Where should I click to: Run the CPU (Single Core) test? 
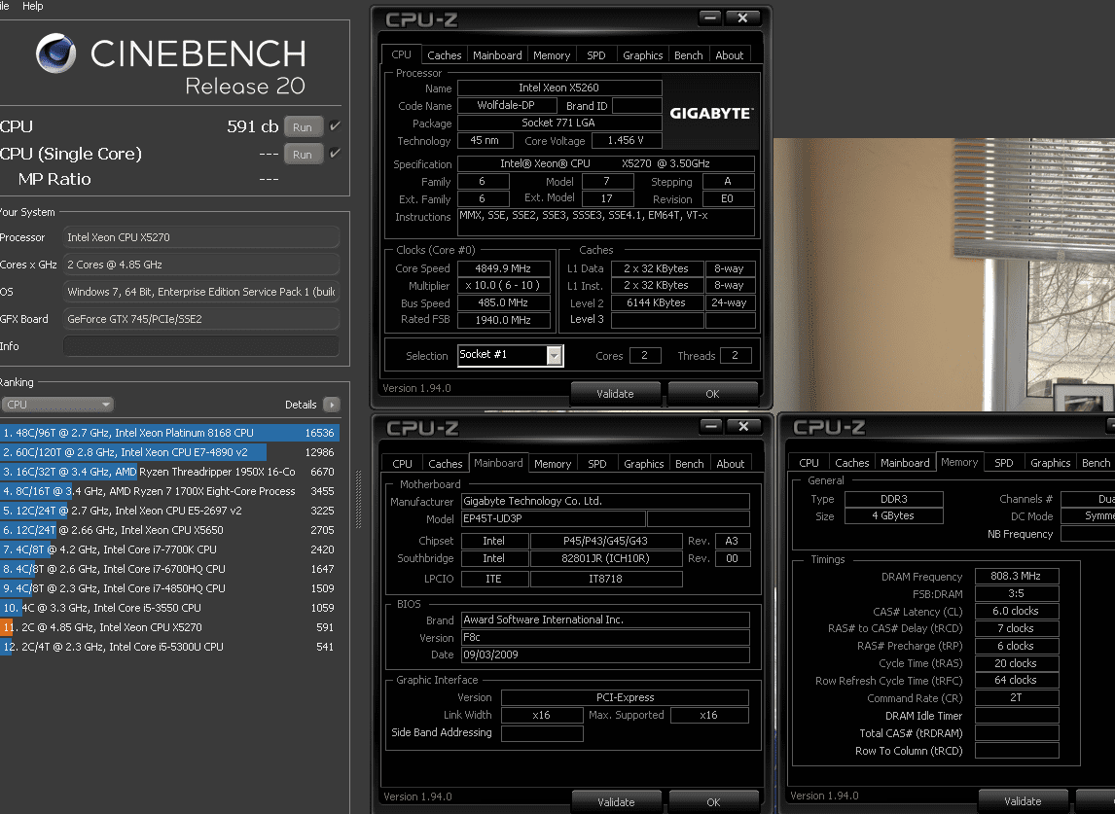[x=303, y=155]
